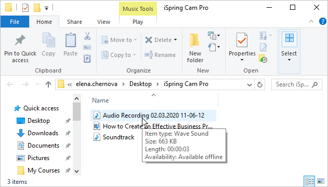Click Pin to Quick access button
Image resolution: width=328 pixels, height=187 pixels.
pos(20,48)
